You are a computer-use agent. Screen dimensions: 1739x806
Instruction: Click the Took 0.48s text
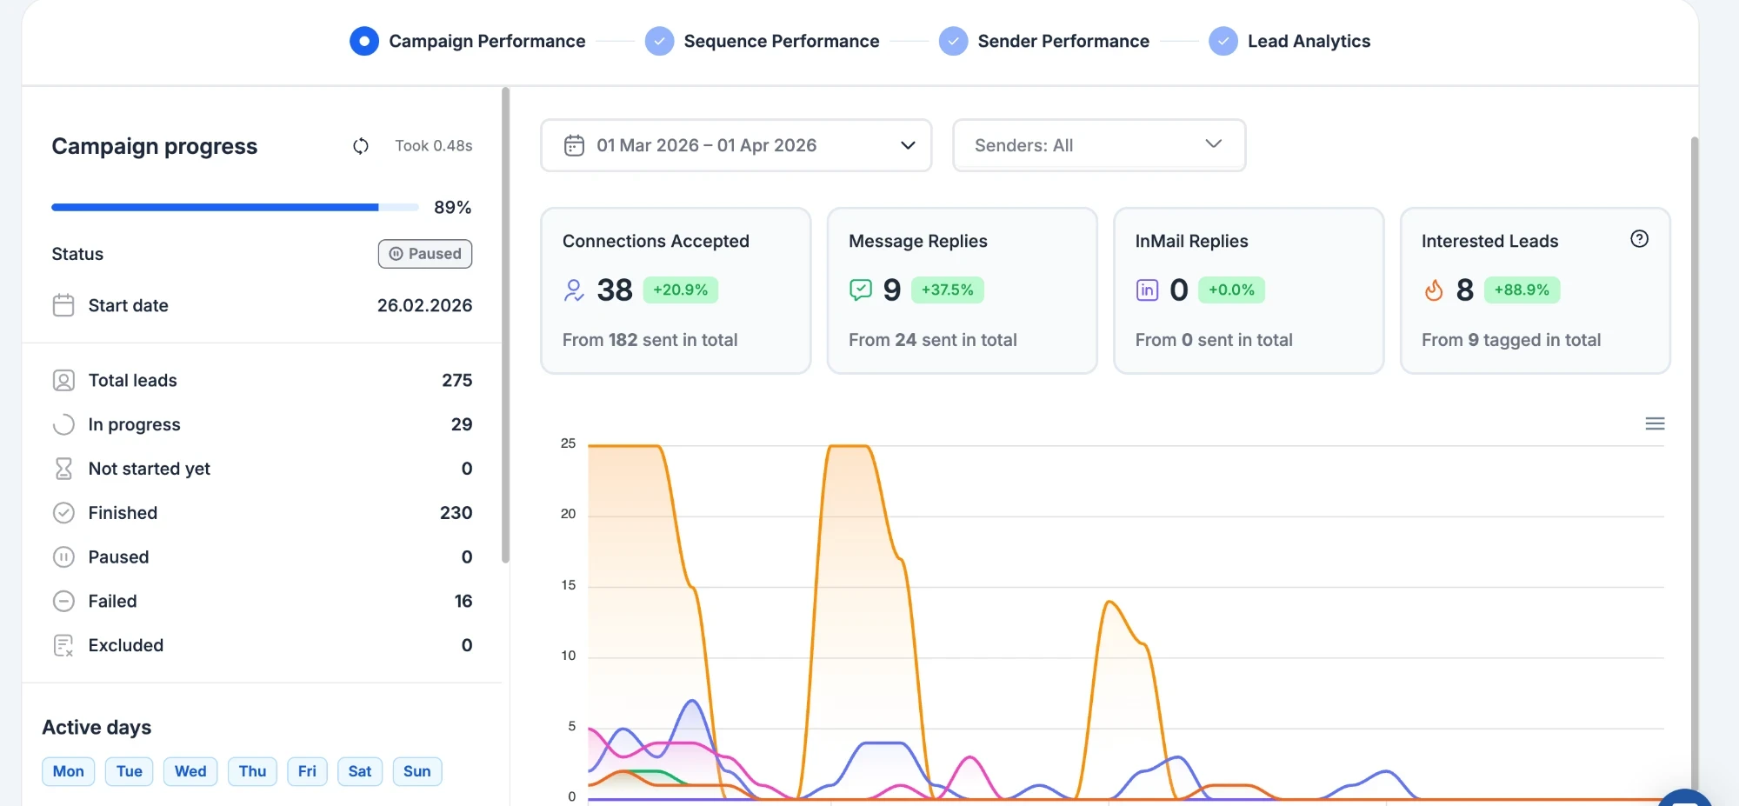pyautogui.click(x=434, y=146)
